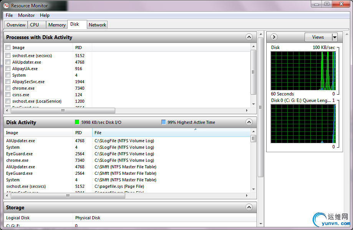Open the Views dropdown arrow
Image resolution: width=353 pixels, height=230 pixels.
coord(335,37)
